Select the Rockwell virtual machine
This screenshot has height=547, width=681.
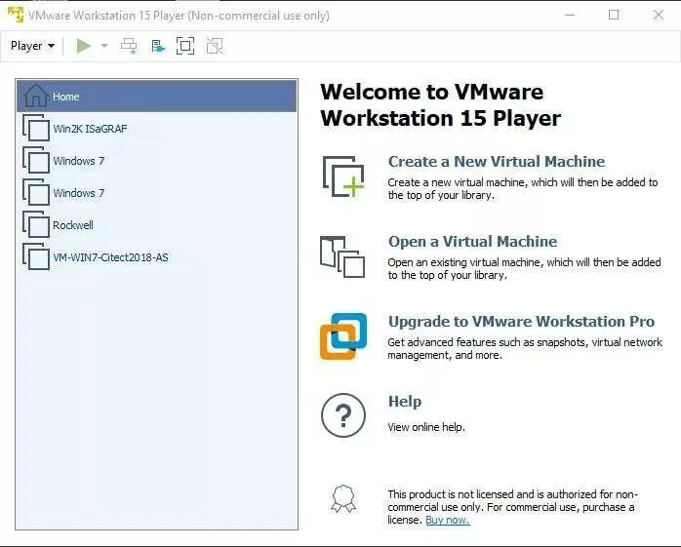157,225
